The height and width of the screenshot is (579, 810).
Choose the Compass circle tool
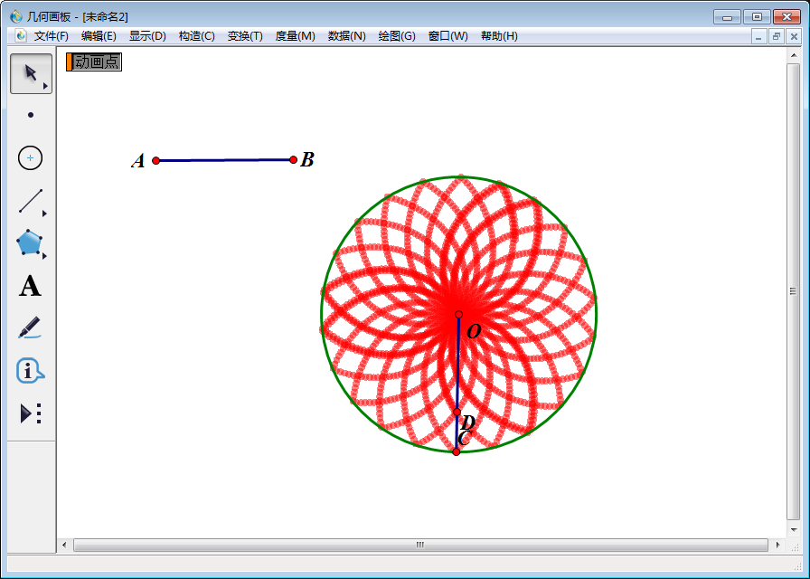31,158
